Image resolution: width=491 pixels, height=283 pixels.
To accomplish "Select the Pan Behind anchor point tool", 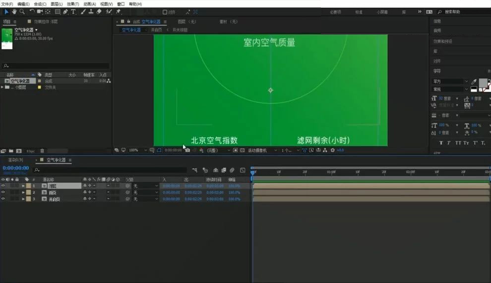I will (x=48, y=12).
